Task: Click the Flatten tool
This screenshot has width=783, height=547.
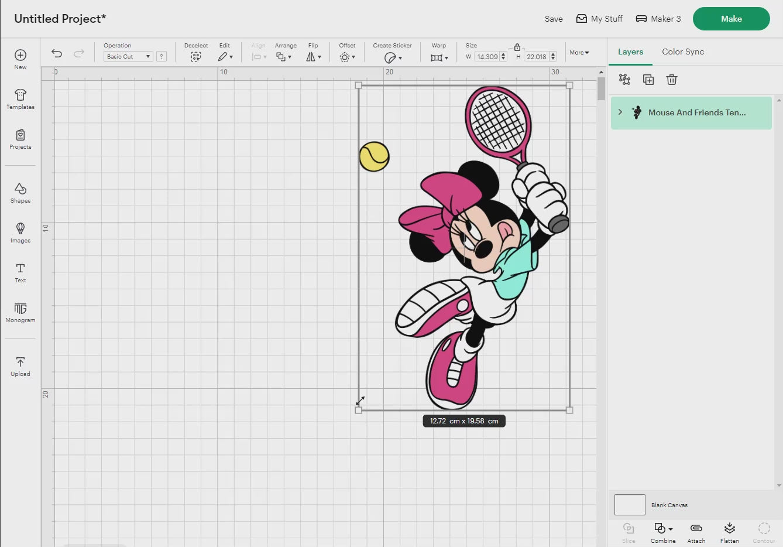Action: [730, 532]
